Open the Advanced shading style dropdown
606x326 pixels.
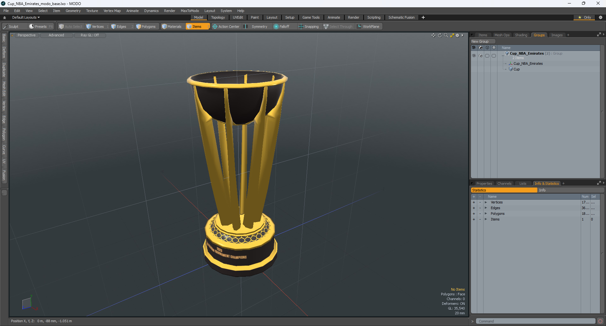pyautogui.click(x=56, y=35)
